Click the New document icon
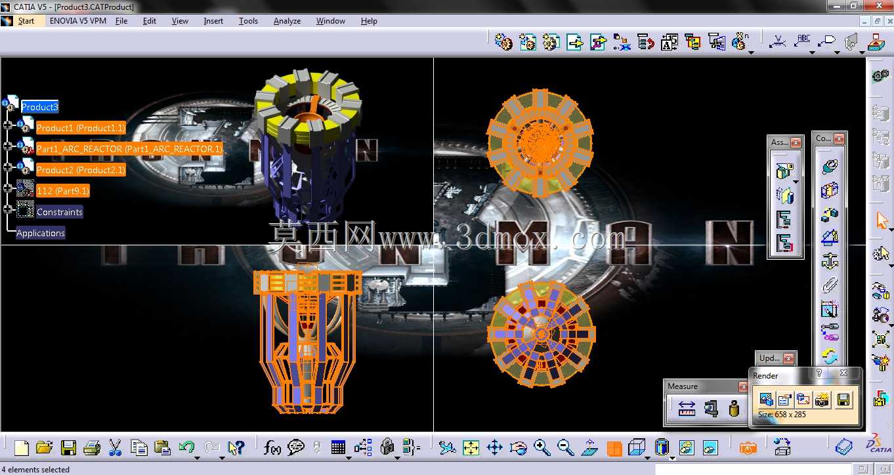The image size is (894, 475). point(22,448)
